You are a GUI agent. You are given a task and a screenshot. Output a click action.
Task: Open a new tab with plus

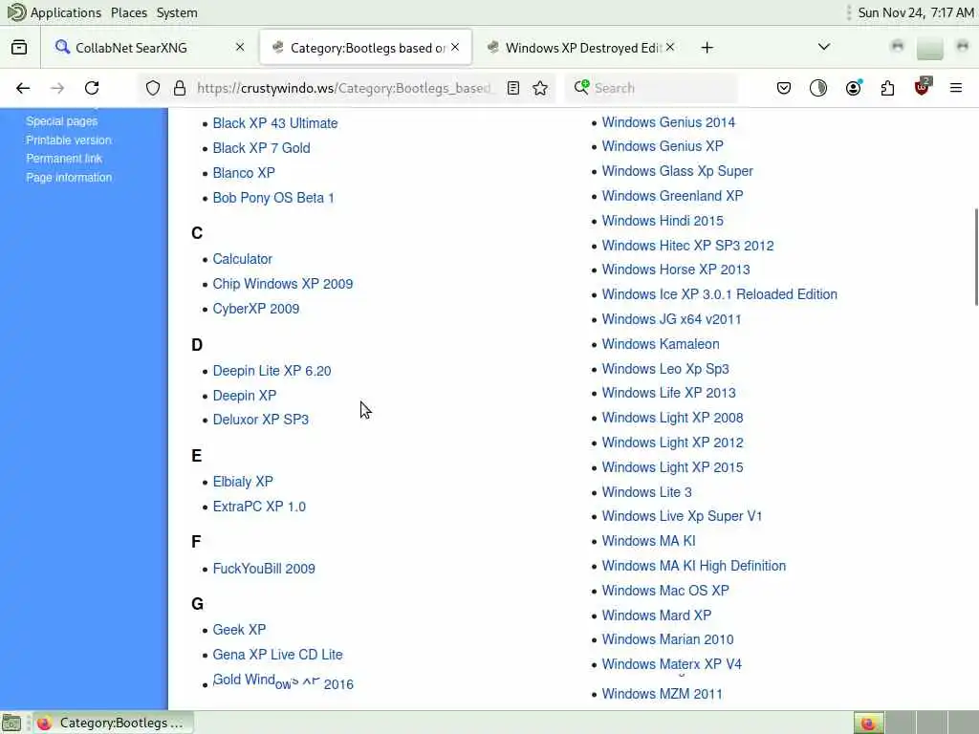click(x=707, y=48)
